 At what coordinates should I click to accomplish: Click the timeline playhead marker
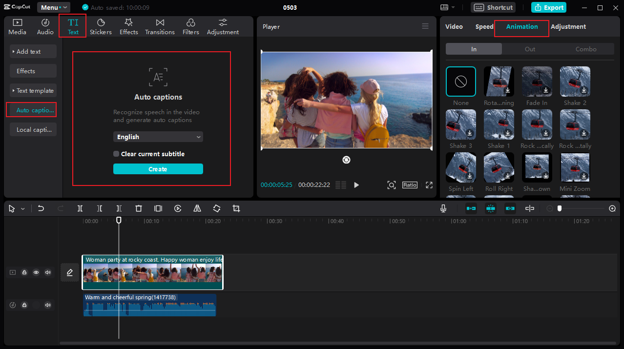[119, 220]
